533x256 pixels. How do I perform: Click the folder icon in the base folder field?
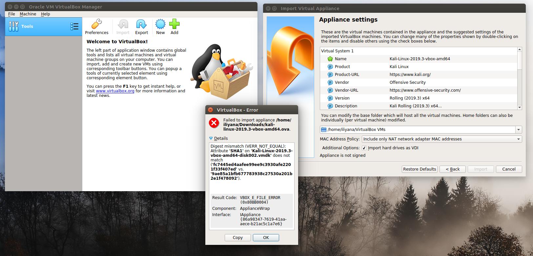tap(324, 130)
